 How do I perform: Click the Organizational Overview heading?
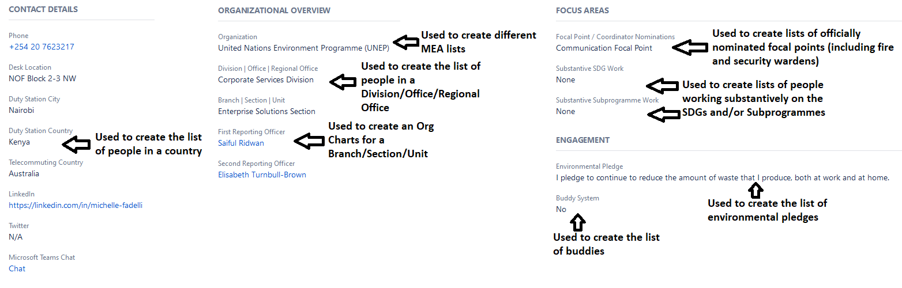(275, 10)
